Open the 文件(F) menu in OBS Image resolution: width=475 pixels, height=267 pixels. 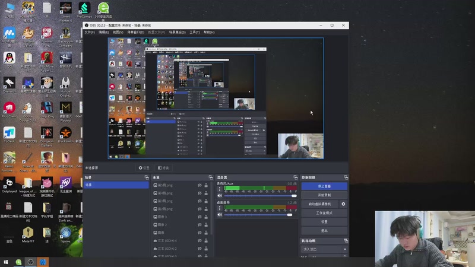tap(90, 32)
